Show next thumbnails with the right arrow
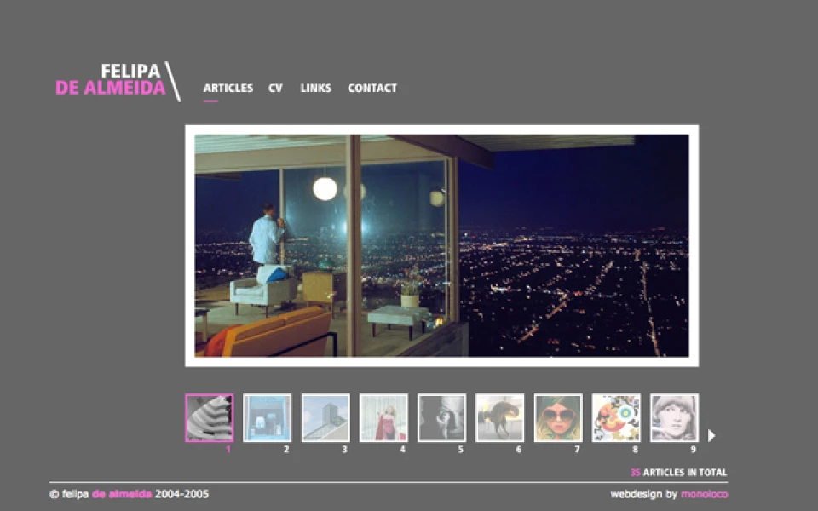The height and width of the screenshot is (511, 818). [711, 435]
